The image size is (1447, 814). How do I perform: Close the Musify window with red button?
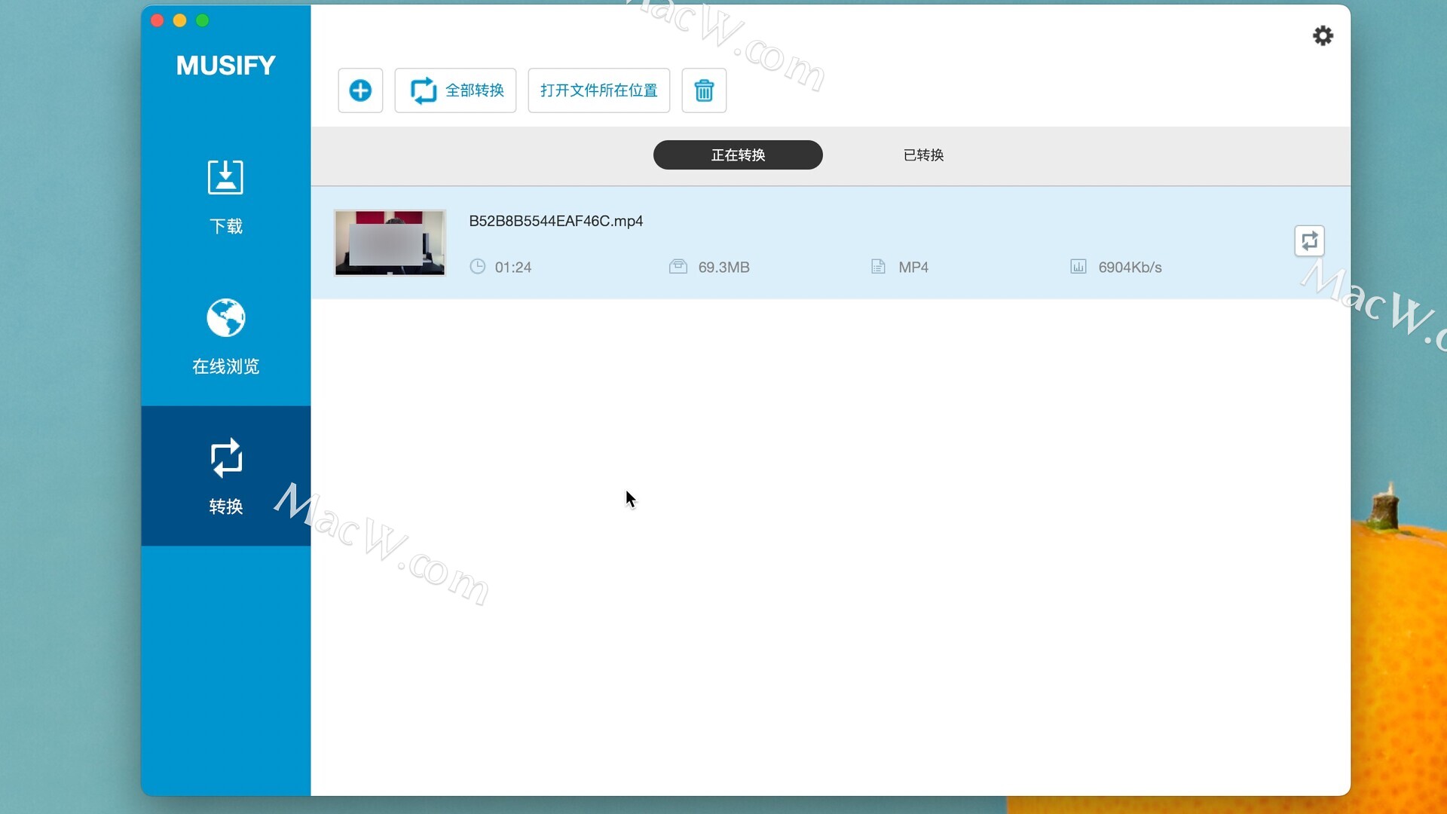[158, 20]
